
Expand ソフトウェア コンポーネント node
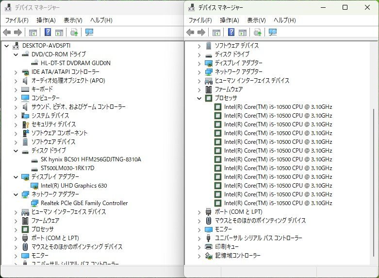[16, 133]
